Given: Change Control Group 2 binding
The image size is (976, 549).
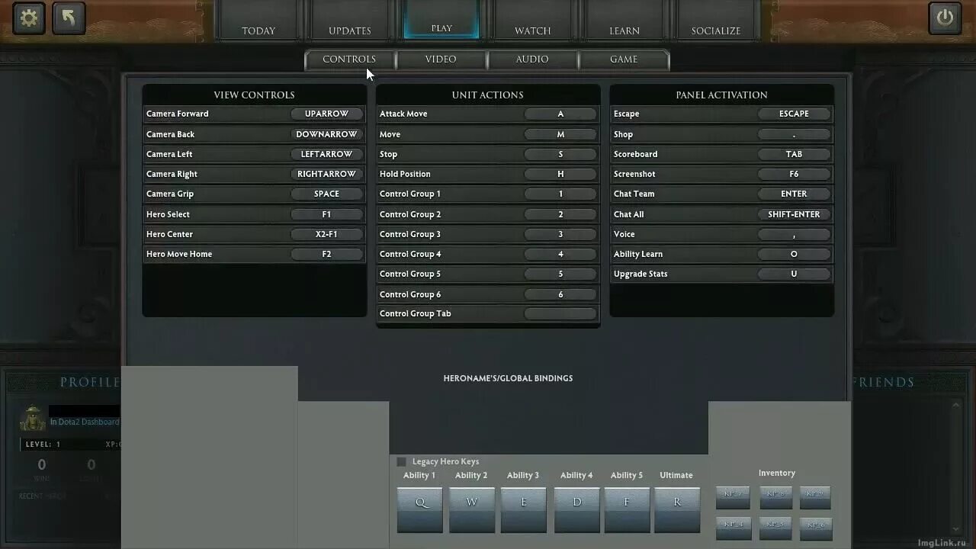Looking at the screenshot, I should pyautogui.click(x=560, y=214).
